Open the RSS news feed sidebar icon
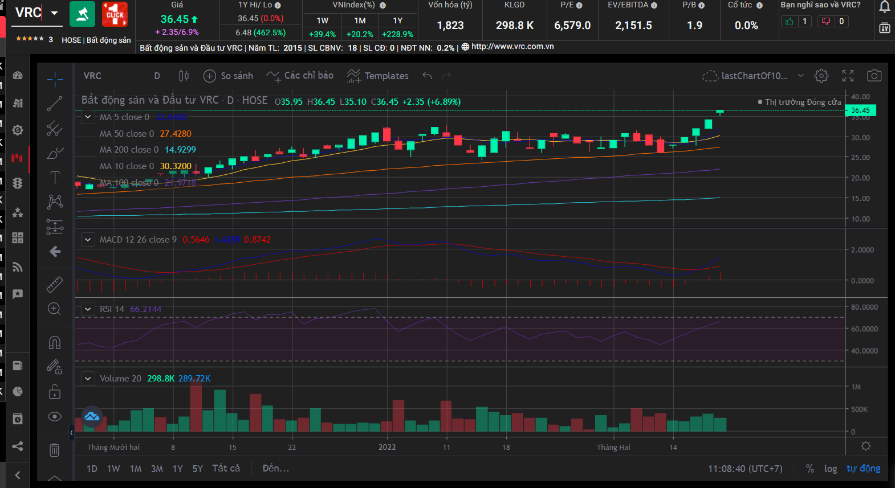This screenshot has height=488, width=895. point(18,267)
